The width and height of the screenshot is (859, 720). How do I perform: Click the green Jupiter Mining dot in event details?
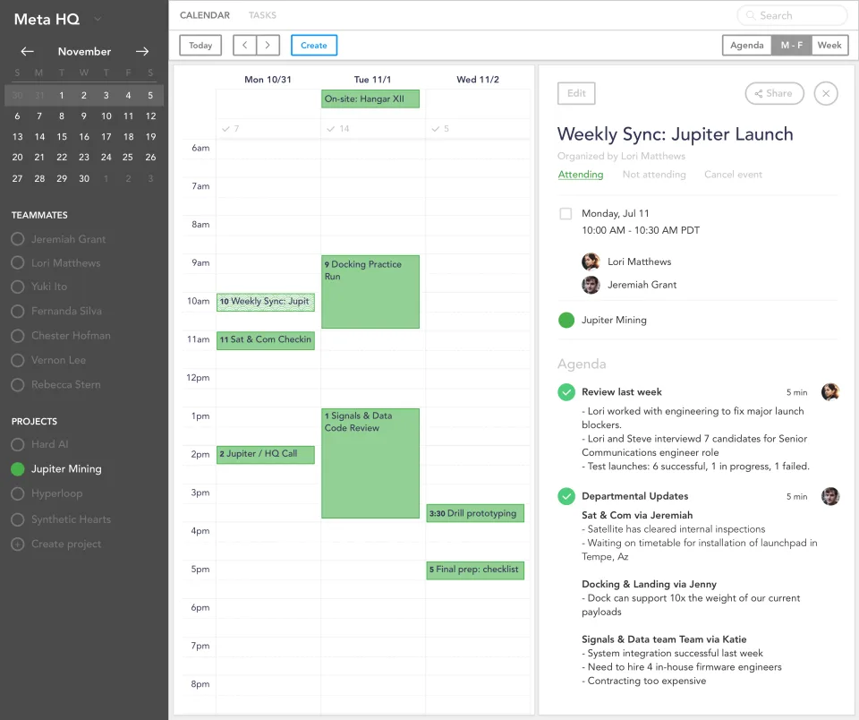[566, 320]
